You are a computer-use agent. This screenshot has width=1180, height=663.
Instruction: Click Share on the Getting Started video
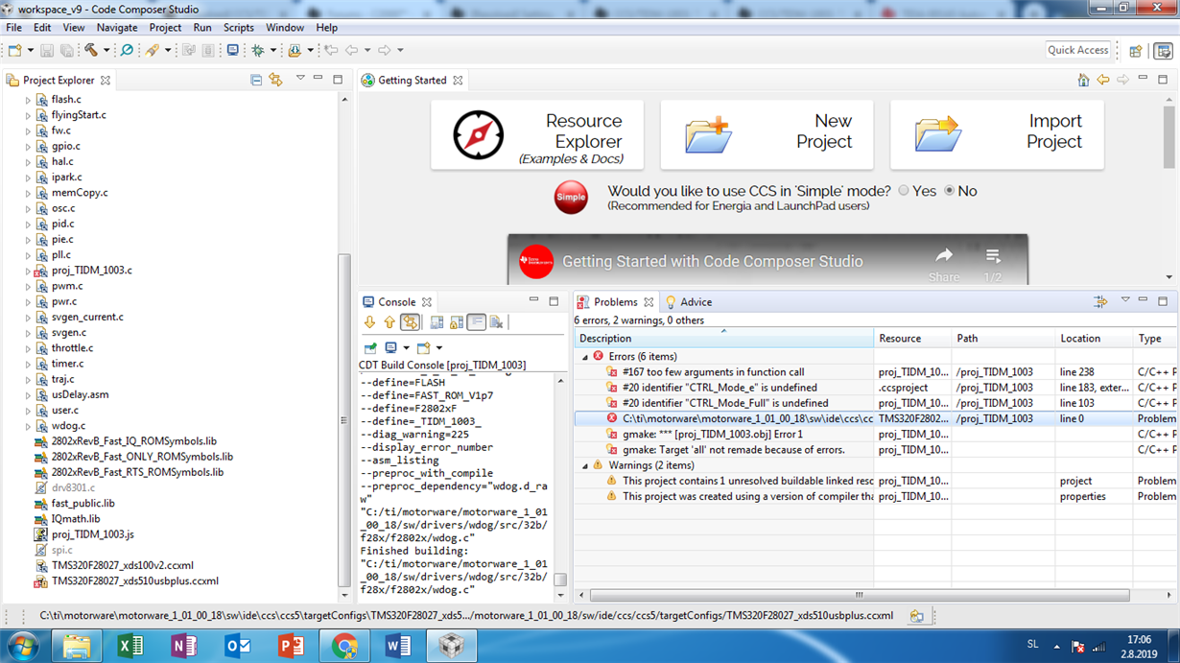point(944,263)
